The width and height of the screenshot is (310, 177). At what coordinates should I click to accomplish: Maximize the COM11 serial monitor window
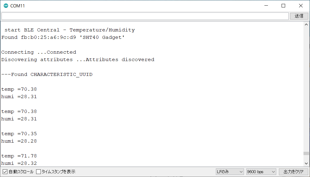pos(283,6)
